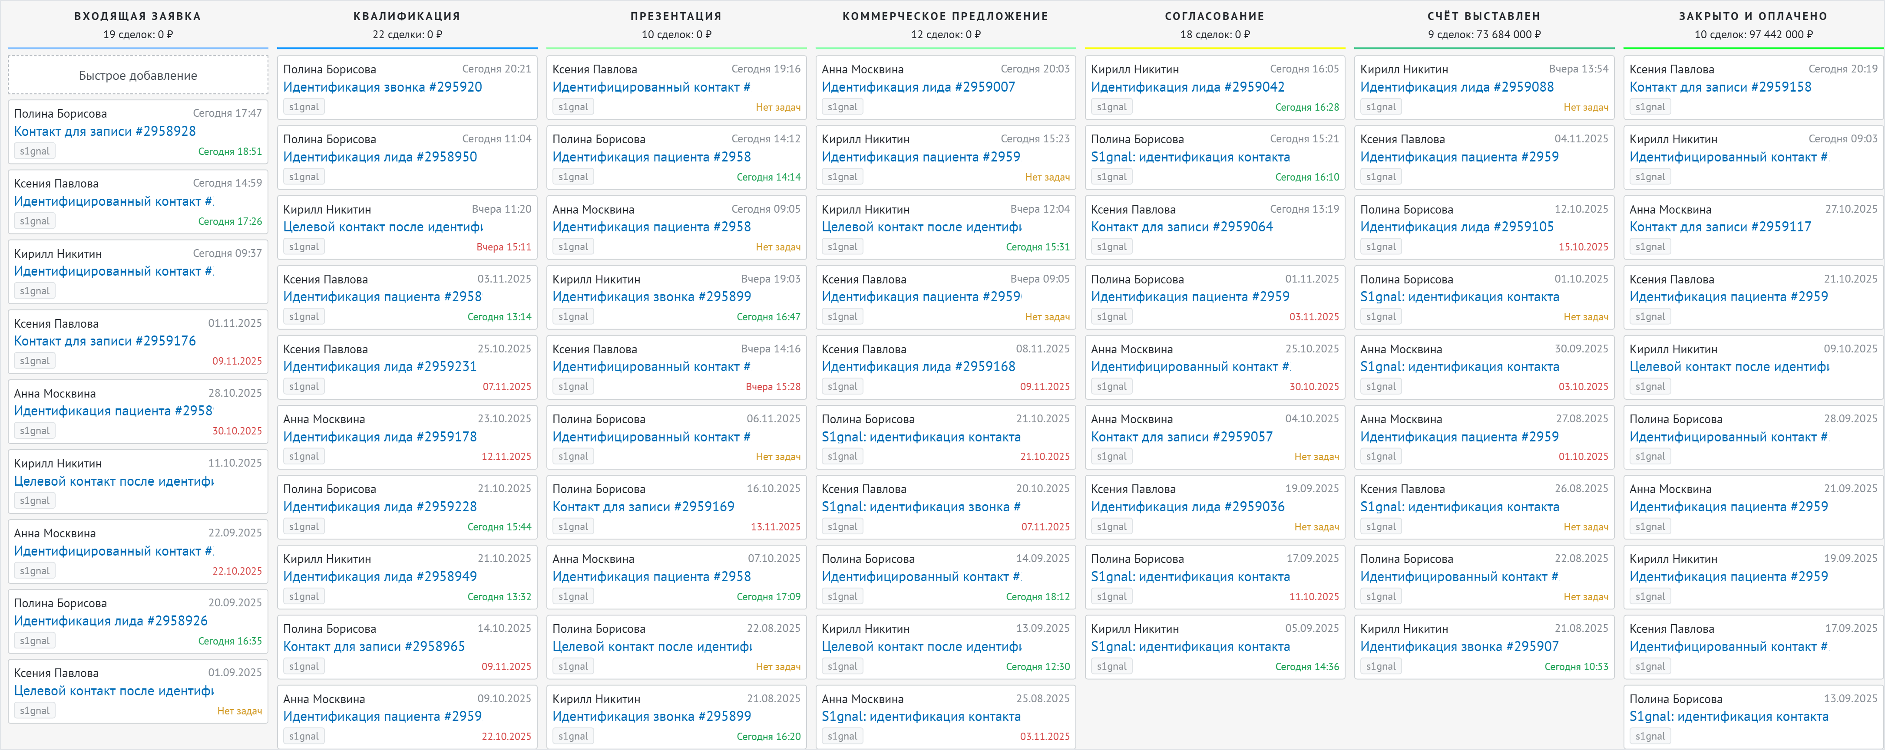Open deal Идентификация лида #2959042
The image size is (1885, 750).
point(1187,87)
